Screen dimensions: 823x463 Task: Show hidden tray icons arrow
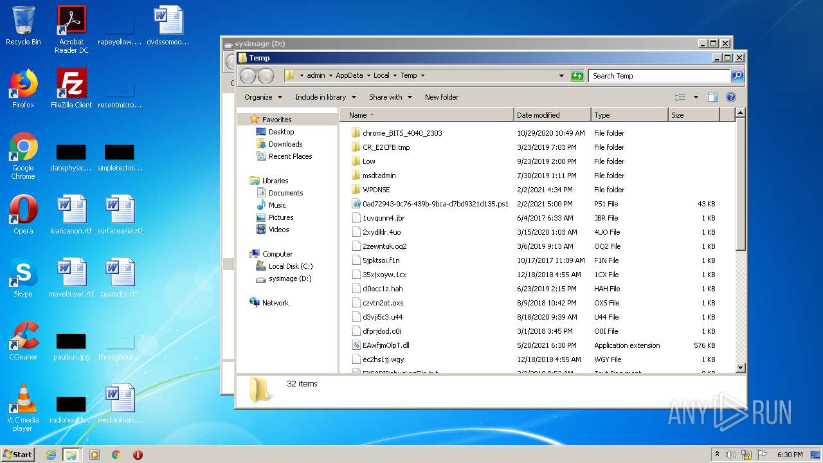point(717,455)
